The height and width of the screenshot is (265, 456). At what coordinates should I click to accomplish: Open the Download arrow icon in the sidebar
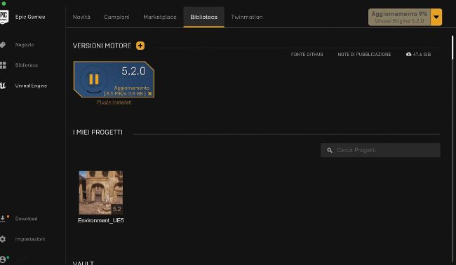click(x=3, y=219)
